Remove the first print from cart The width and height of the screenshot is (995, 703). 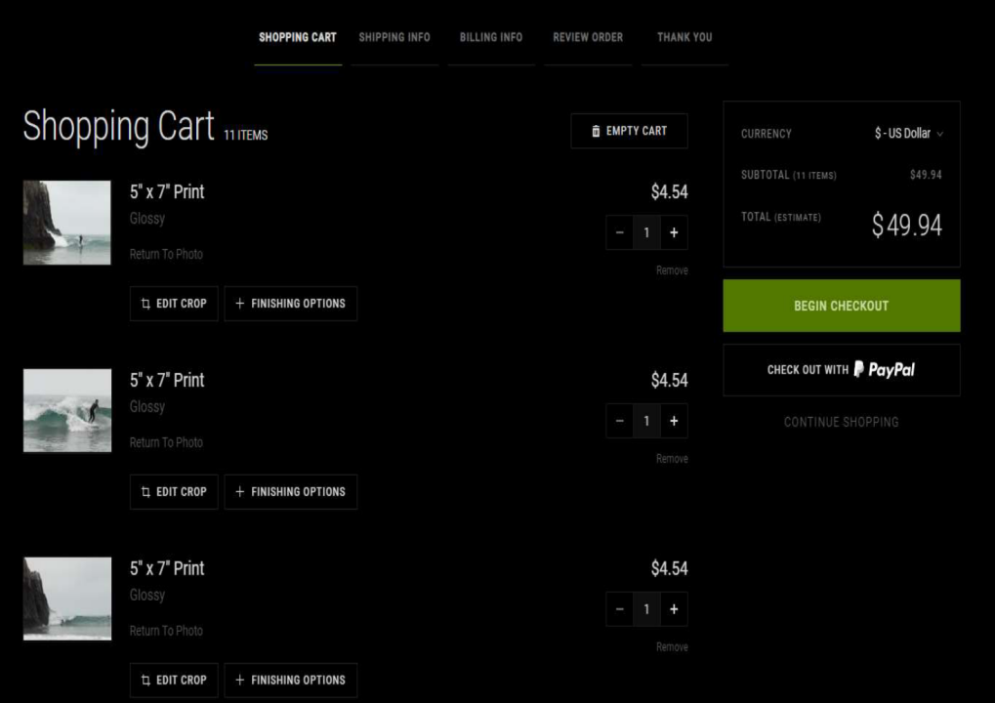(x=672, y=270)
